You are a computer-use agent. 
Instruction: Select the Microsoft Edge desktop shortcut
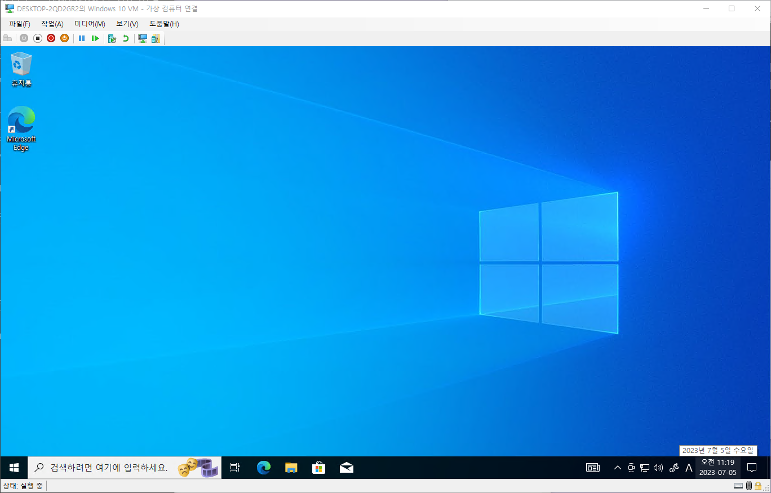21,128
